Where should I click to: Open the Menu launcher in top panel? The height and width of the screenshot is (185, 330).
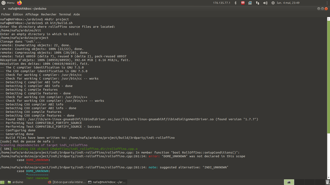tap(8, 3)
